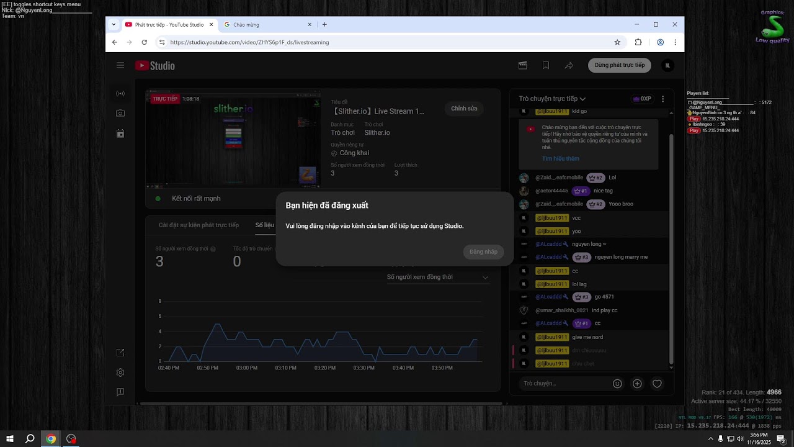Click the live stream preview thumbnail
Viewport: 794px width, 447px height.
(233, 138)
